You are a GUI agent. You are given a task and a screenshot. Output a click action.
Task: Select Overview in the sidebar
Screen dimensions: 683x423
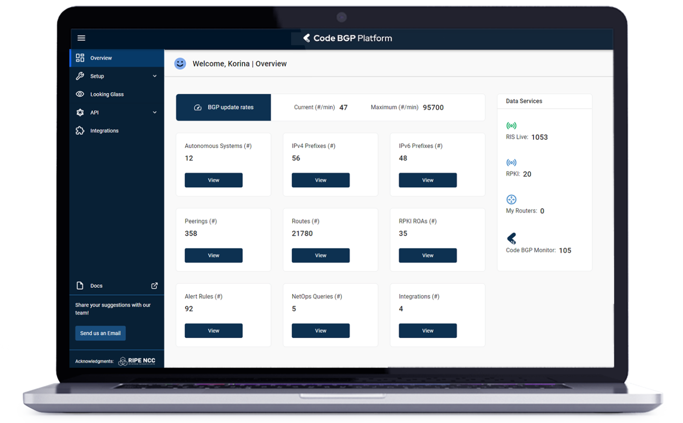pyautogui.click(x=101, y=58)
